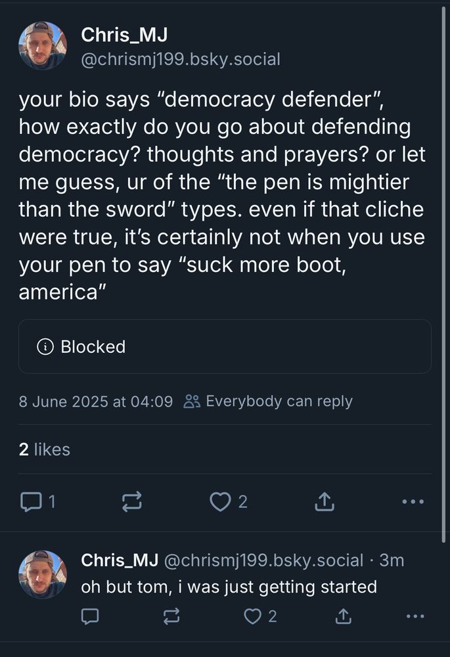Share the reply via its share arrow
The height and width of the screenshot is (657, 450).
[x=342, y=616]
